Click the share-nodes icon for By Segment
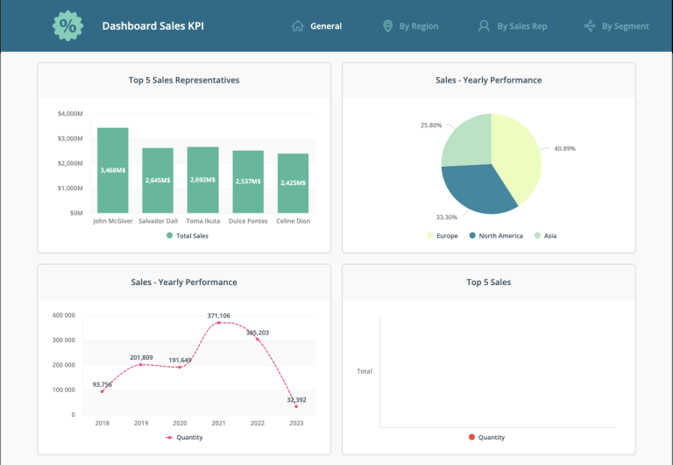This screenshot has height=465, width=673. tap(590, 26)
